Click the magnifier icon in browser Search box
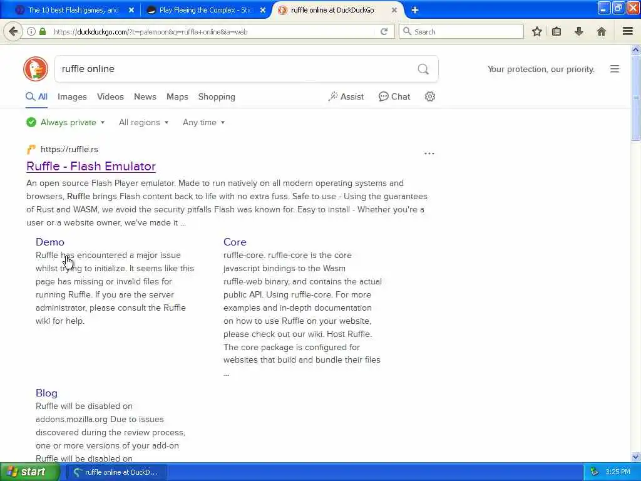 click(x=407, y=31)
